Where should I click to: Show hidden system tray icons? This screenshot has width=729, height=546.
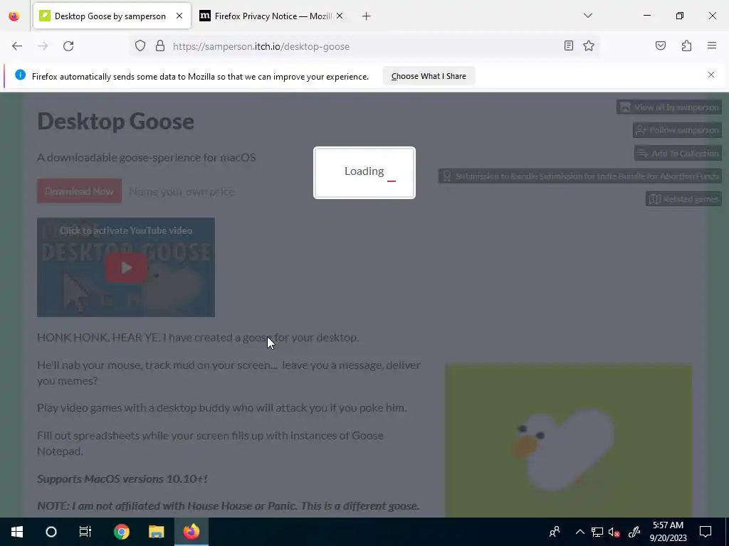pos(579,532)
